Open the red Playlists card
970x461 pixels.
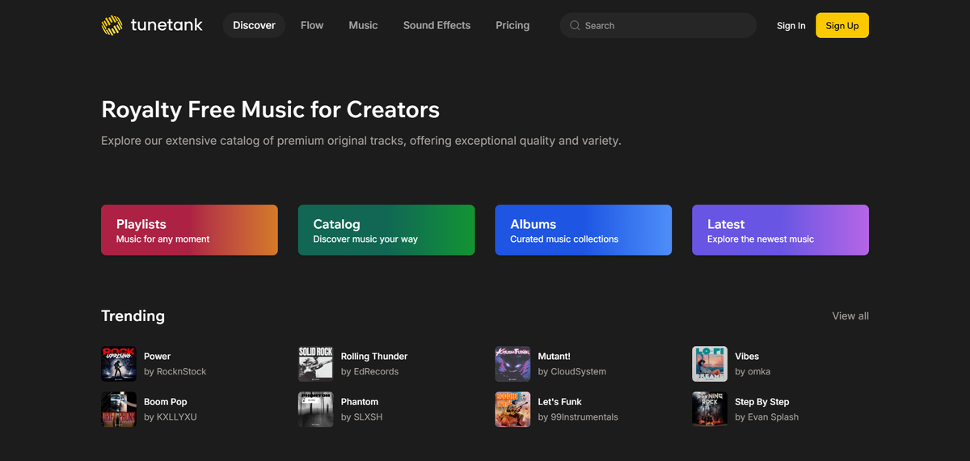[189, 230]
